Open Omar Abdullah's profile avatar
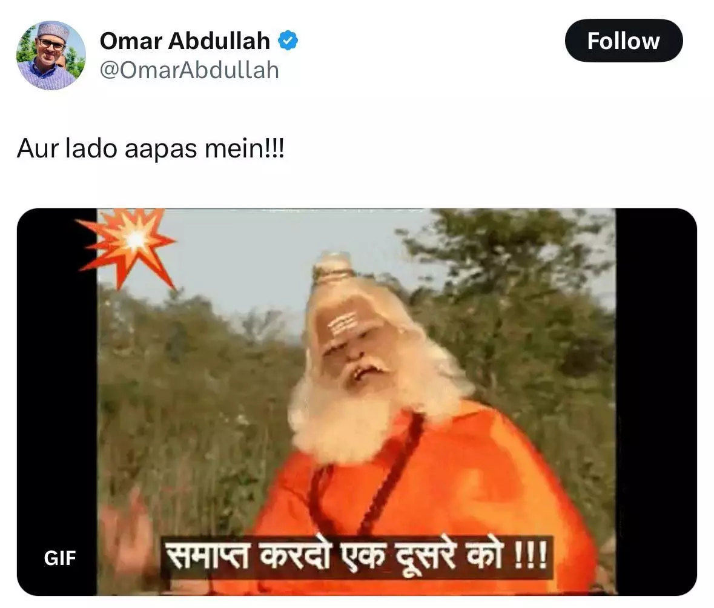This screenshot has width=714, height=608. click(51, 55)
